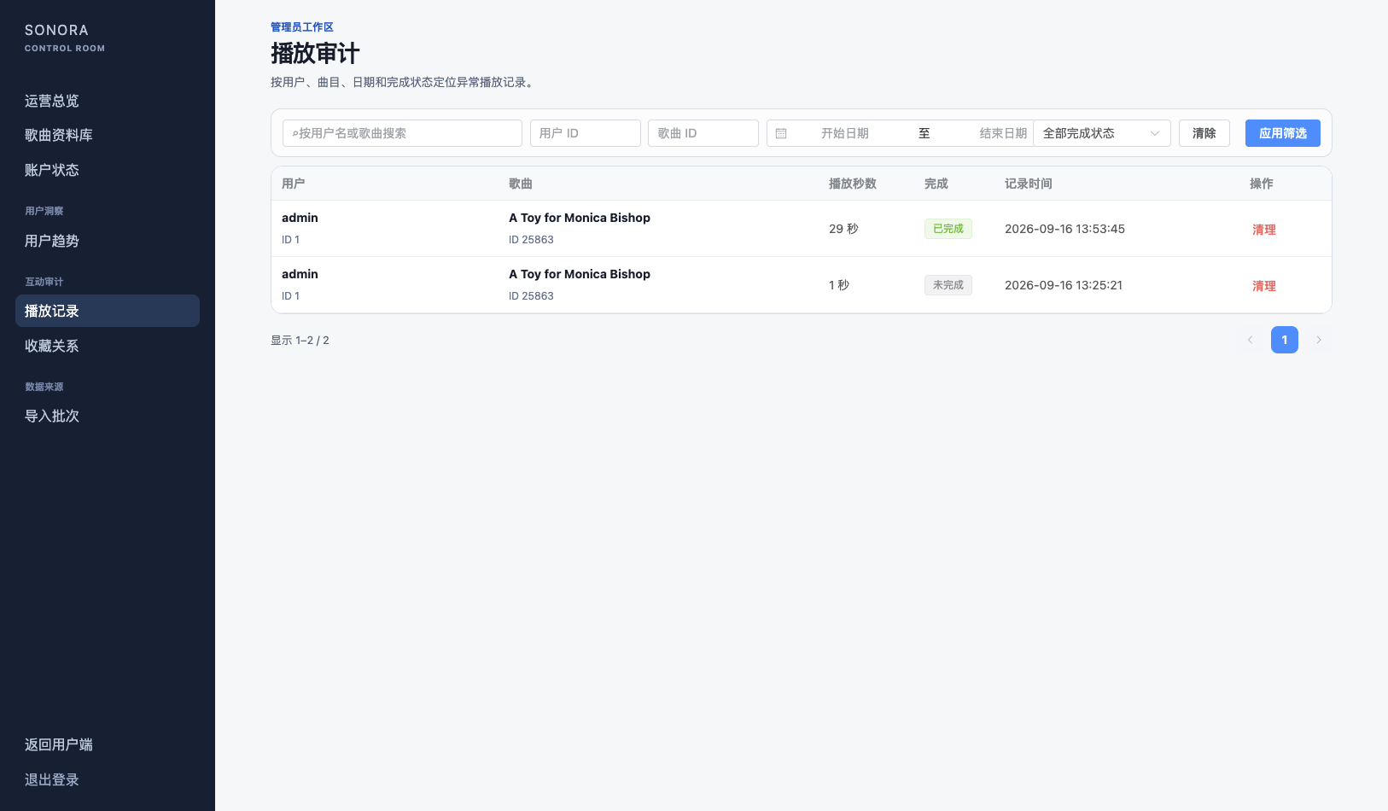Expand the 全部完成状态 dropdown
The image size is (1388, 811).
pos(1102,133)
